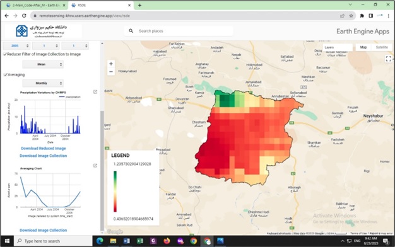Pop out the Averaging Chart
Screen dimensions: 395x247
(95, 166)
